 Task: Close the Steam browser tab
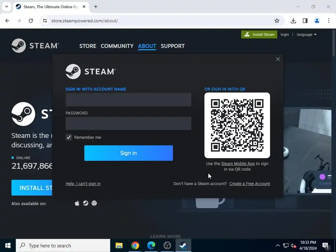pos(84,7)
